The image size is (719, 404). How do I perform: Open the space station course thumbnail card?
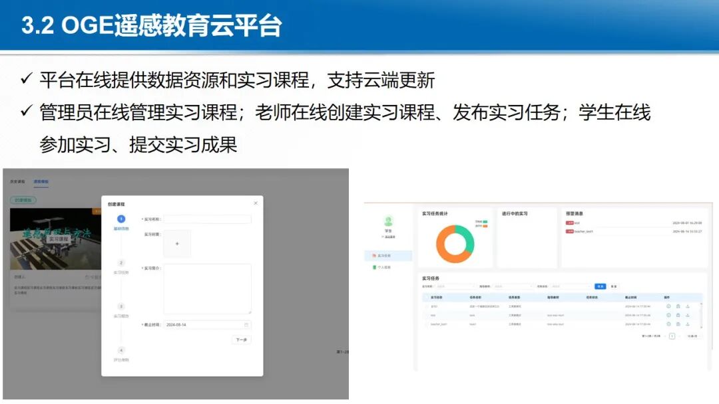coord(55,239)
